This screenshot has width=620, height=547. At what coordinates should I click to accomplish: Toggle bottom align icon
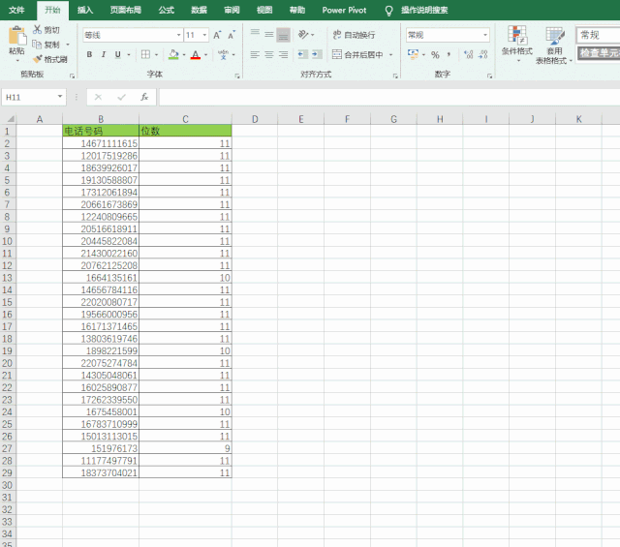click(283, 35)
